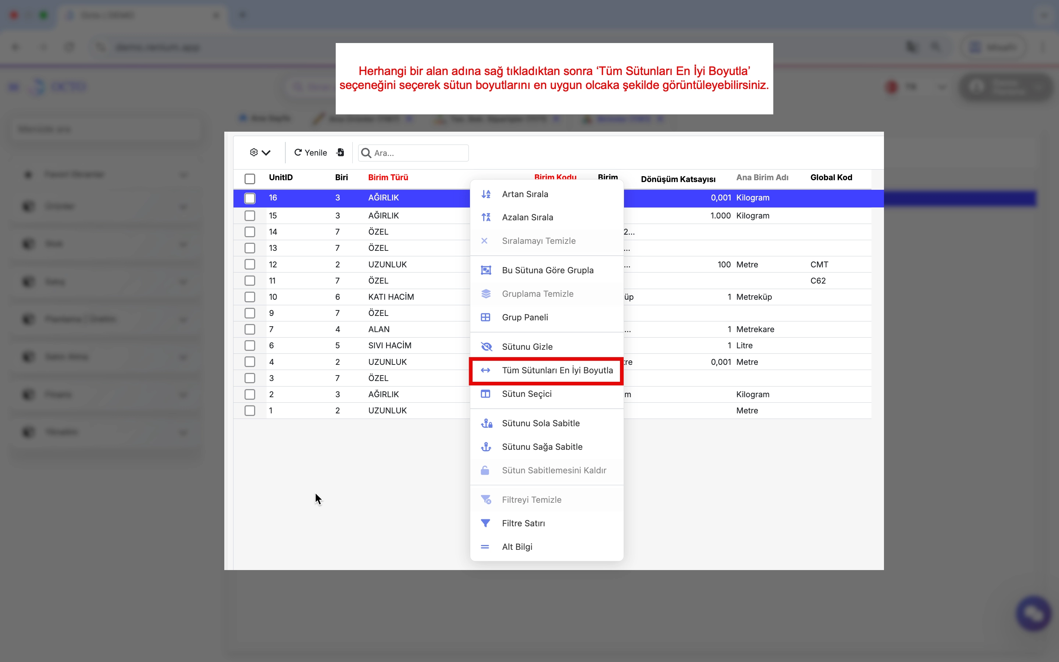
Task: Click the Global Kod column header
Action: pyautogui.click(x=831, y=177)
